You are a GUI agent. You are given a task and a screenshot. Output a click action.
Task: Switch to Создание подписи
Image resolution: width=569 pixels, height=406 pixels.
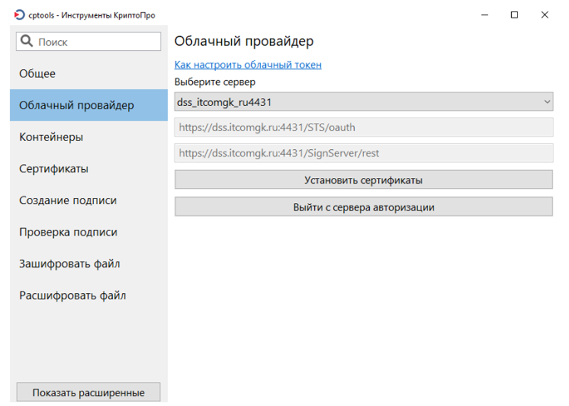(68, 200)
